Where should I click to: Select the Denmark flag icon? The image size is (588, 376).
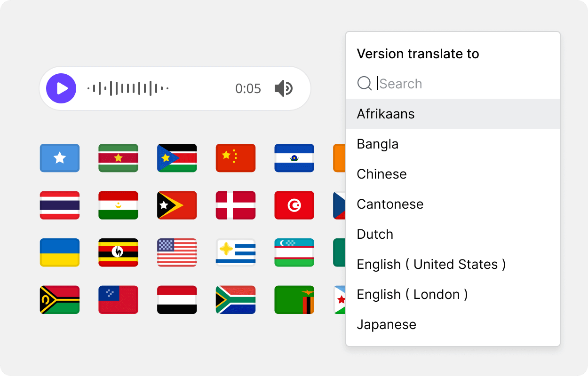[x=236, y=205]
